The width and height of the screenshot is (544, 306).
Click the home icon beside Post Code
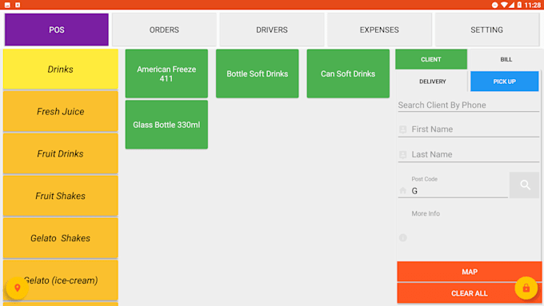(402, 191)
